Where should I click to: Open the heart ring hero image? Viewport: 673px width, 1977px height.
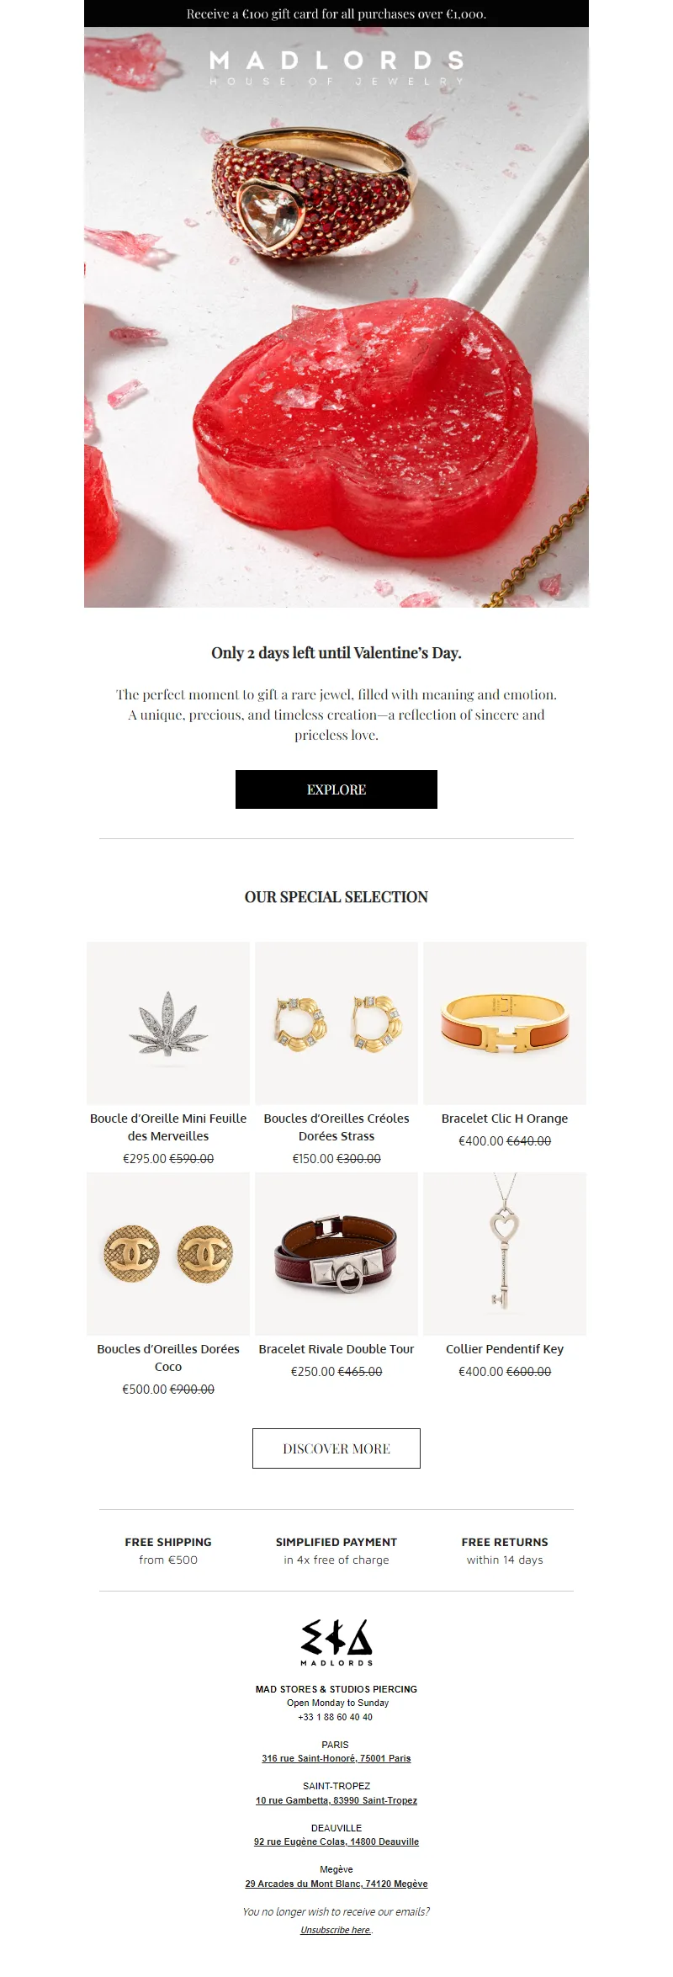336,337
